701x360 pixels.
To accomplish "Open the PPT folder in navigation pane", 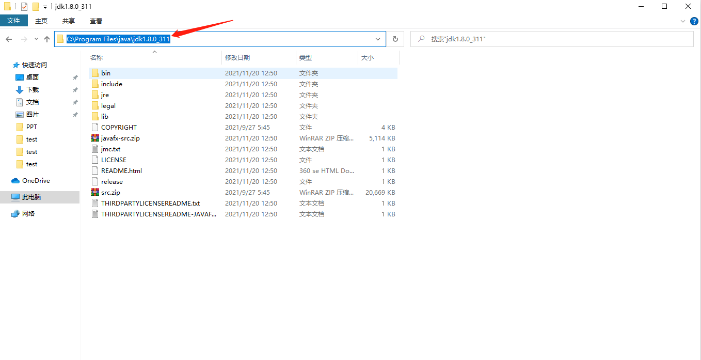I will click(x=32, y=127).
